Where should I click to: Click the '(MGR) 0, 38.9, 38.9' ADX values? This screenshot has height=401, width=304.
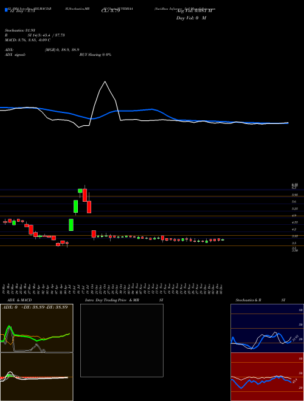pyautogui.click(x=61, y=50)
